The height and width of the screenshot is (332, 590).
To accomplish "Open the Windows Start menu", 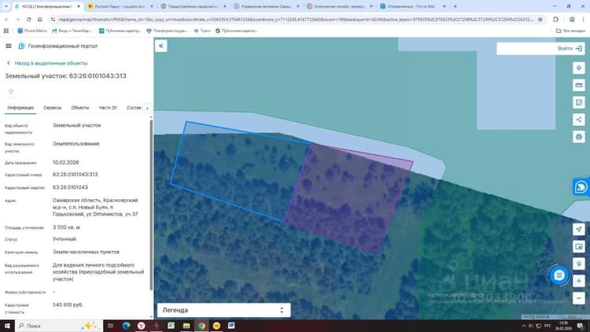I will 7,326.
